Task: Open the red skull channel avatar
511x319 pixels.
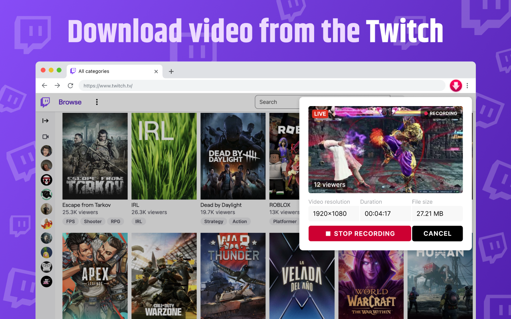Action: point(46,180)
